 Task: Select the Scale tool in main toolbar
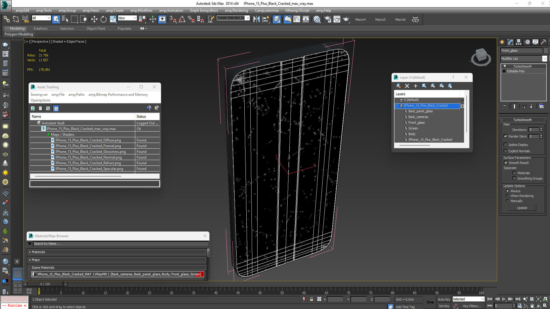click(x=113, y=19)
